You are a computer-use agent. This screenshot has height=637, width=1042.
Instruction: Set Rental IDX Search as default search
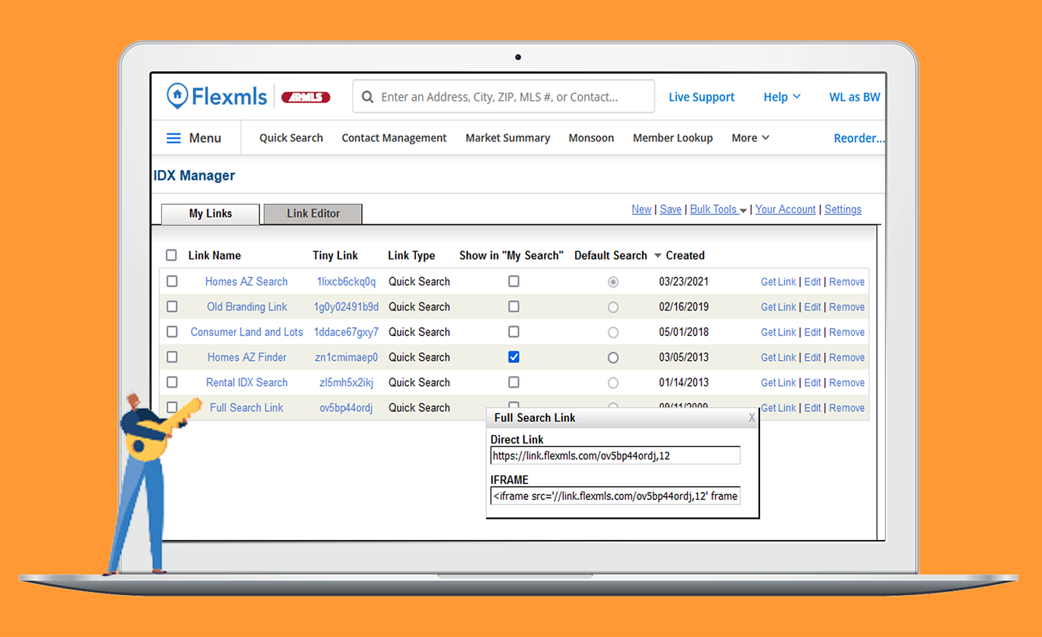click(x=613, y=383)
